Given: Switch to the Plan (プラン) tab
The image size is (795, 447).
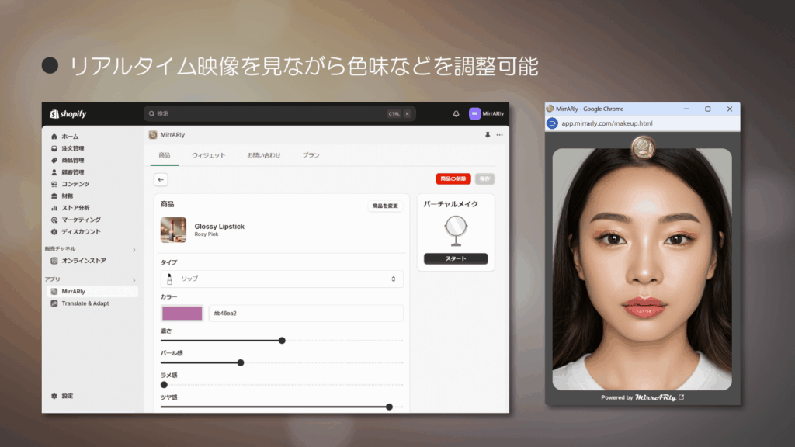Looking at the screenshot, I should (x=311, y=155).
